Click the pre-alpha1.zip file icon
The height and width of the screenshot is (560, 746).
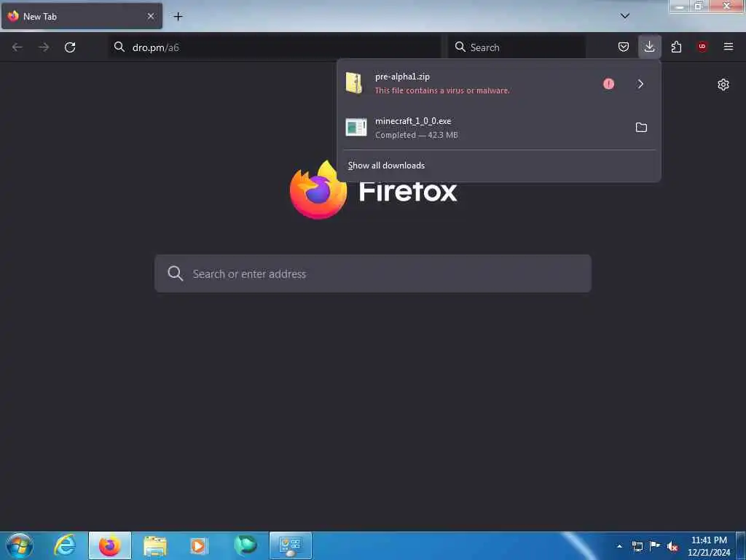pos(355,83)
